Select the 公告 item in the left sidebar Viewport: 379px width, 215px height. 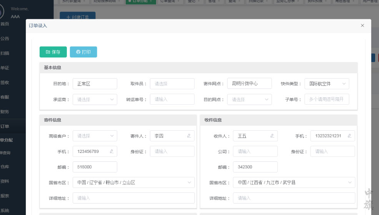tap(5, 39)
